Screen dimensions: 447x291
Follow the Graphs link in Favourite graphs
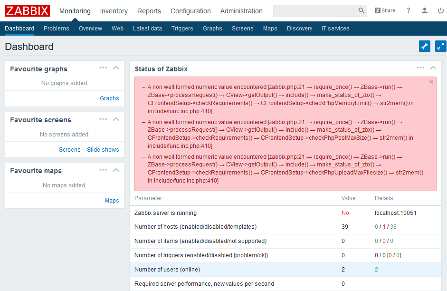click(x=109, y=98)
